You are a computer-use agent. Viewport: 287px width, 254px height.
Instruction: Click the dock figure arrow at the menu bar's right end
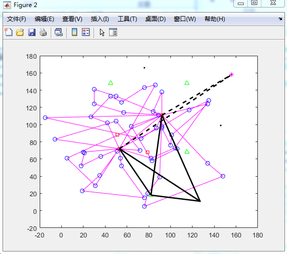click(280, 19)
